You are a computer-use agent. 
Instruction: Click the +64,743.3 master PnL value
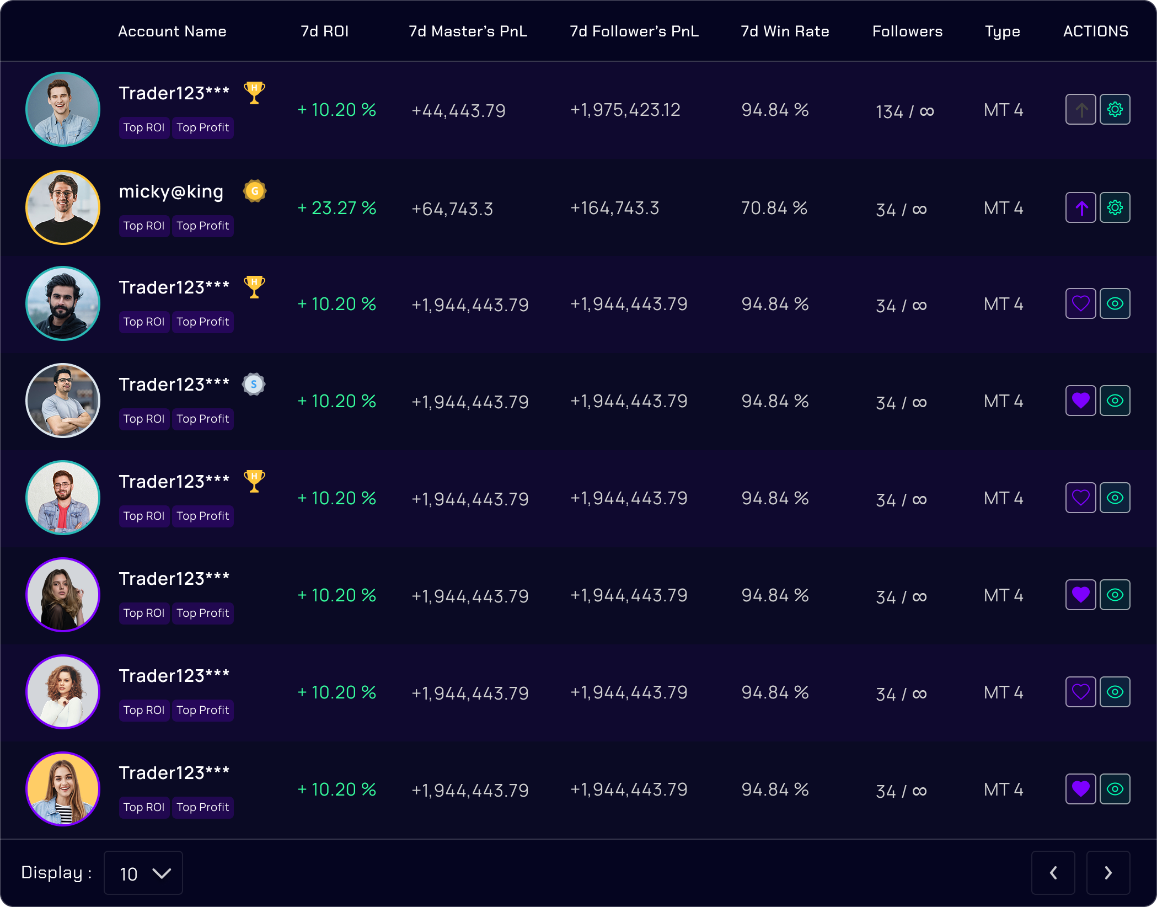(x=452, y=209)
